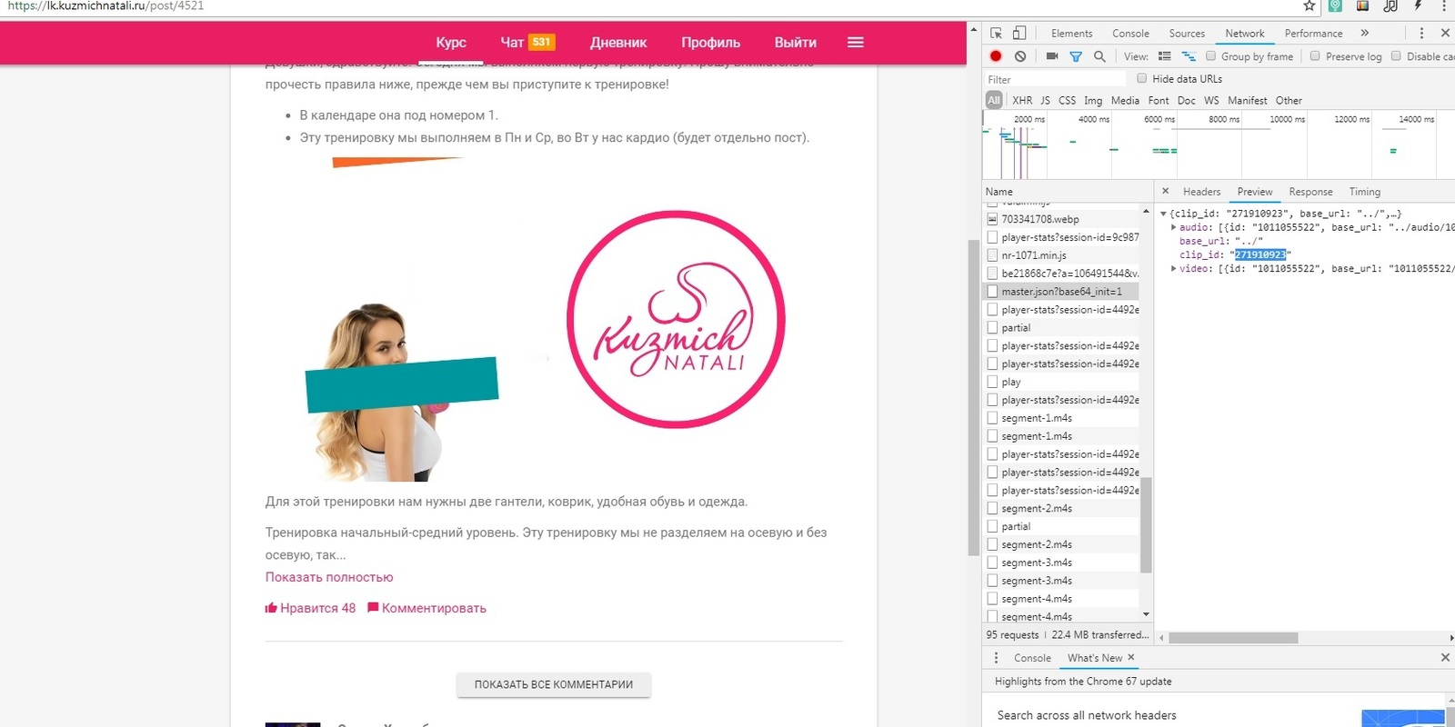This screenshot has width=1455, height=727.
Task: Click the network Filter input field
Action: tap(1056, 79)
